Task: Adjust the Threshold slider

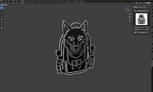Action: 141,27
